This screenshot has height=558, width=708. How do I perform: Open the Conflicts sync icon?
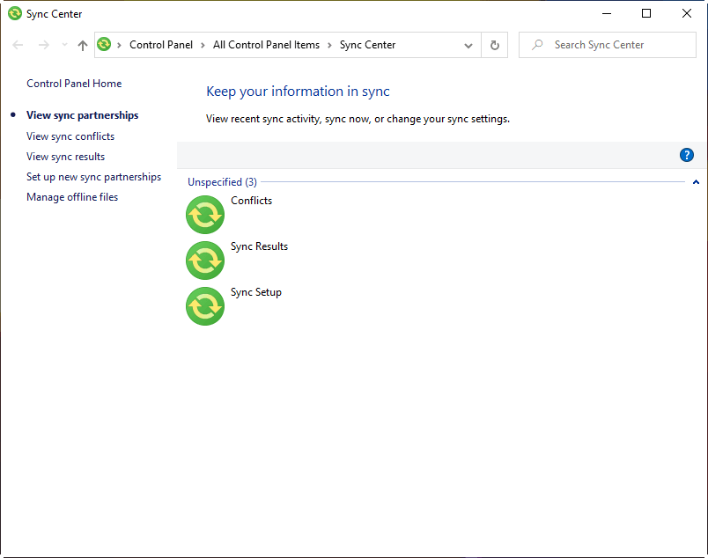(x=205, y=214)
